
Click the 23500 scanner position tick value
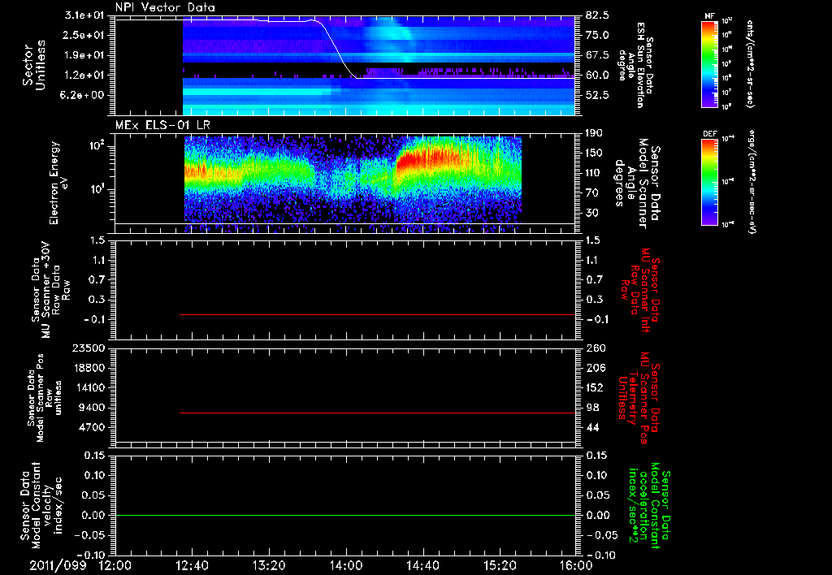[x=90, y=348]
